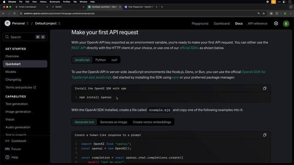The image size is (294, 165).
Task: Click the Personal organization avatar P
Action: (7, 23)
